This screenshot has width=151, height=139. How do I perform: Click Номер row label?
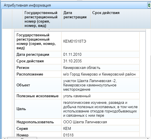point(23,135)
